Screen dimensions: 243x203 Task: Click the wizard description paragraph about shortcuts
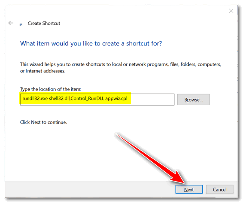pos(121,67)
